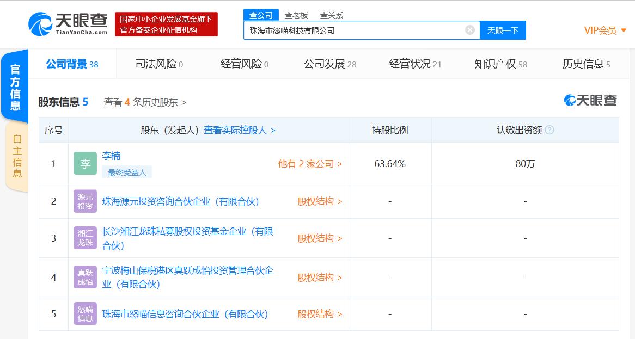Open the 查看4条历史股东 link

(x=144, y=102)
